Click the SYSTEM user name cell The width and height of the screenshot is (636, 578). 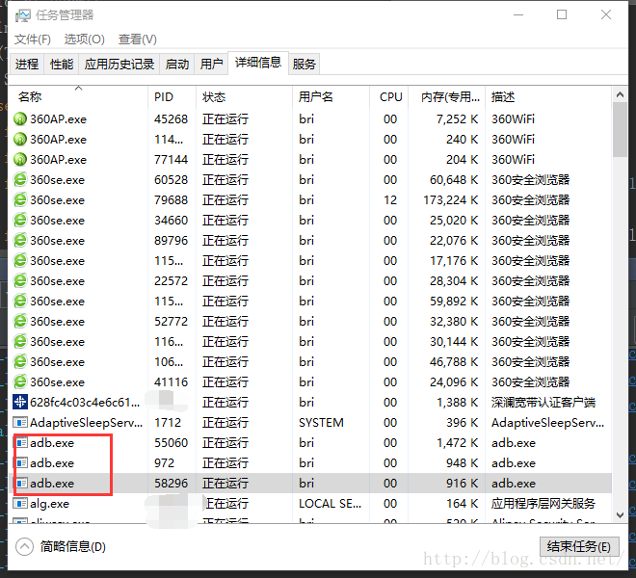321,423
